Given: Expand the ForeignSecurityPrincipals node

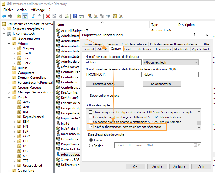Looking at the screenshot, I should point(9,83).
